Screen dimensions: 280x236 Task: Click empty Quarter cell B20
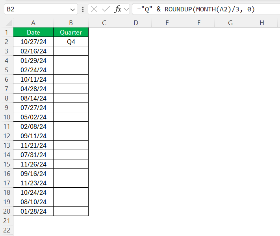[x=71, y=211]
